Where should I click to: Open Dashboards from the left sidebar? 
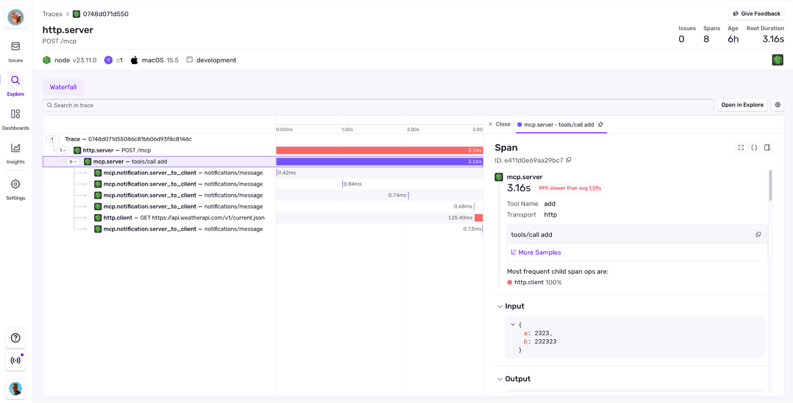pos(15,118)
